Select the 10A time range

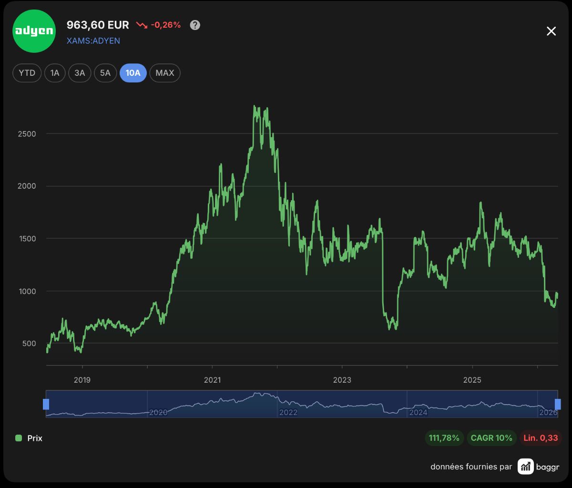point(133,73)
